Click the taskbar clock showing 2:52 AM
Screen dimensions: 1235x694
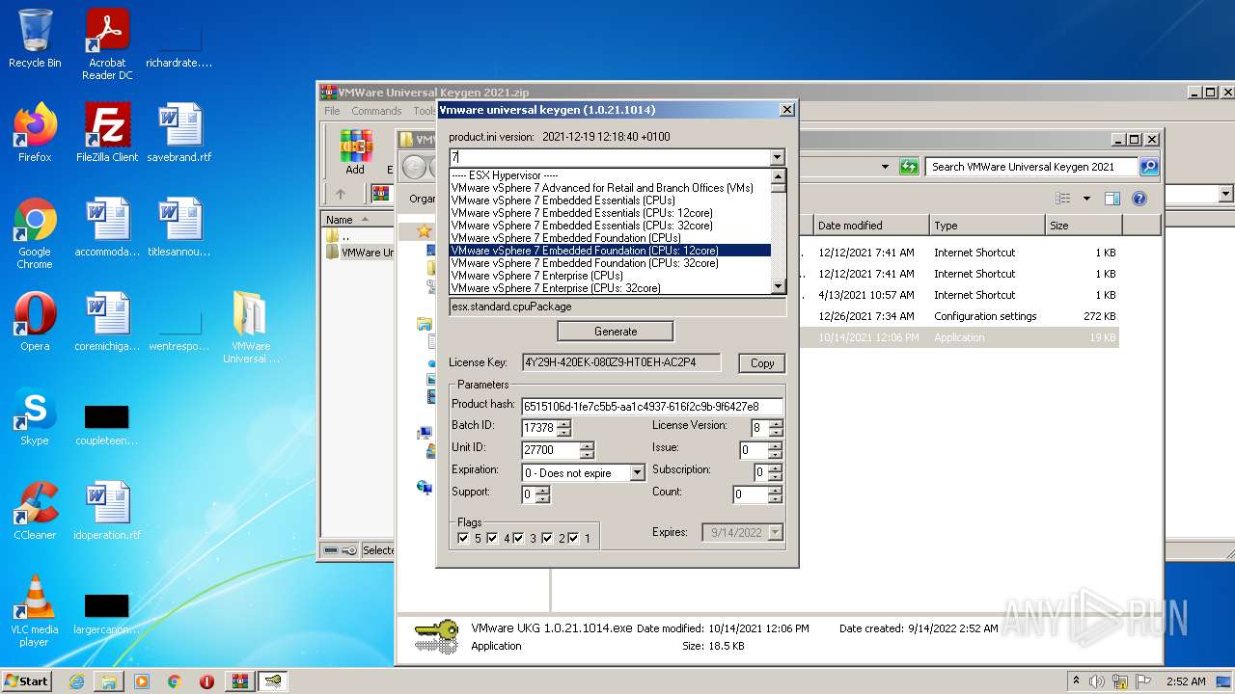coord(1187,681)
